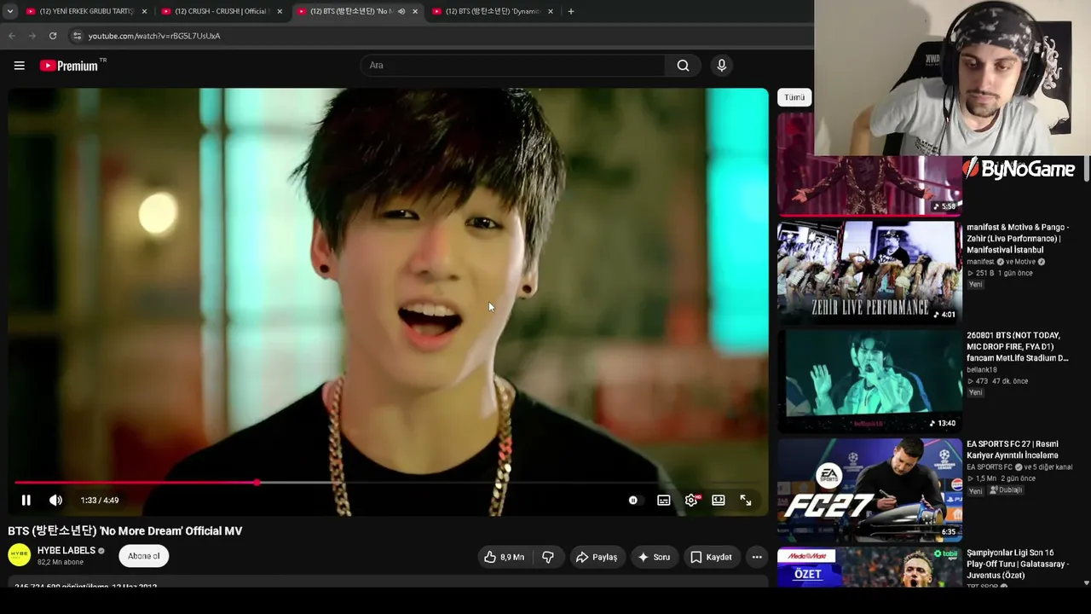The image size is (1091, 614).
Task: Close the YENİ ERKEK GRUBU tab
Action: pyautogui.click(x=144, y=11)
